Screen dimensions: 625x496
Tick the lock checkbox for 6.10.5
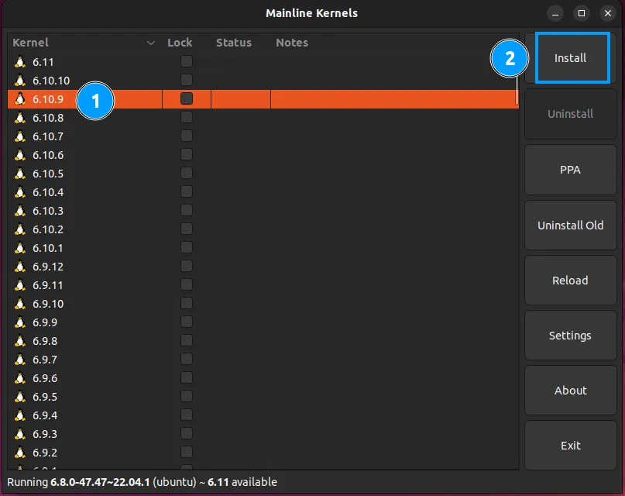coord(187,173)
